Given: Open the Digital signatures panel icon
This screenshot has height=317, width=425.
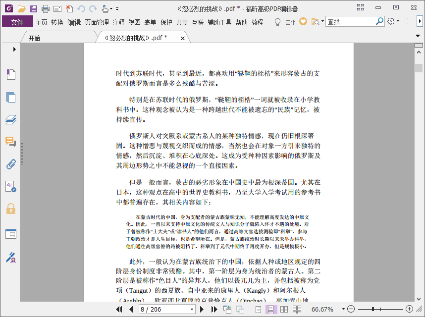Looking at the screenshot, I should (x=11, y=187).
